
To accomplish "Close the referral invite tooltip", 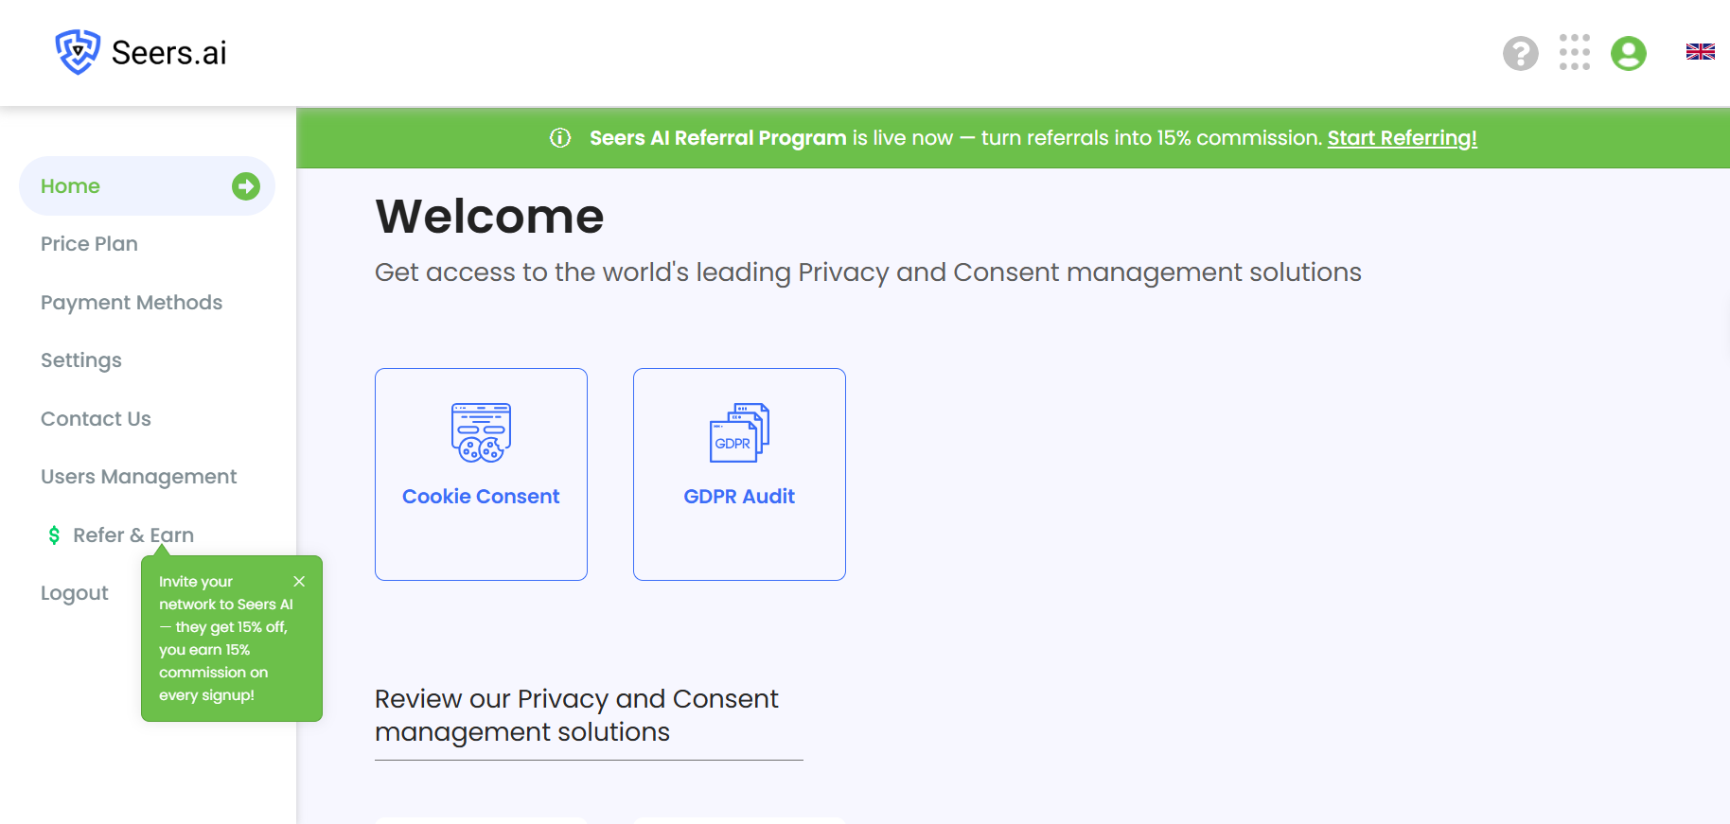I will (x=299, y=582).
